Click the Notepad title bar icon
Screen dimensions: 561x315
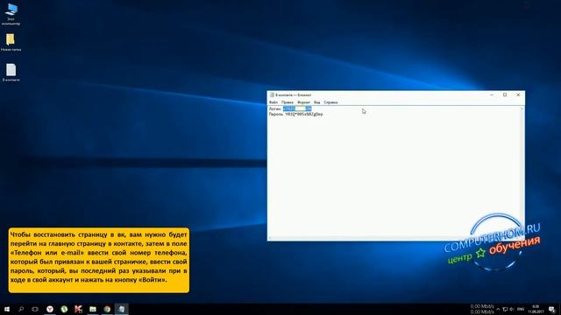tap(272, 95)
